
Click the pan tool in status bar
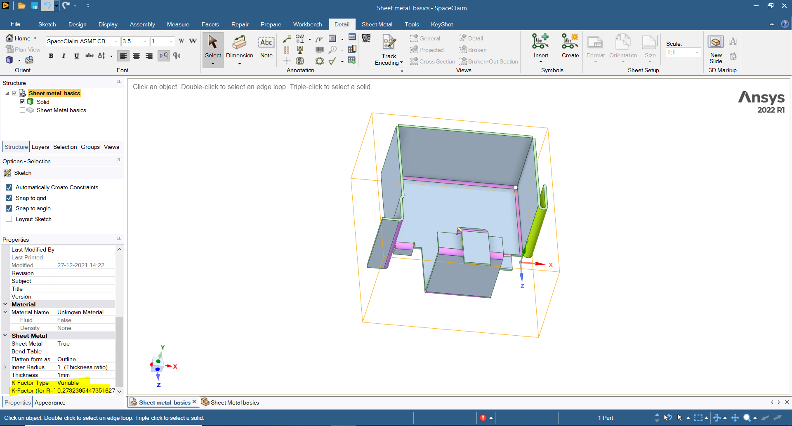[735, 418]
